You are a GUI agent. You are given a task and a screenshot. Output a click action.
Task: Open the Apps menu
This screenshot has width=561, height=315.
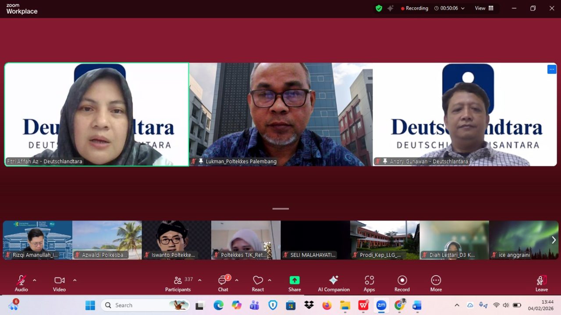pos(369,283)
